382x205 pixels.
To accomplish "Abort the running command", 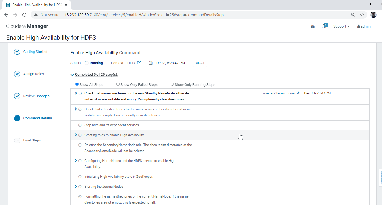I will (x=200, y=63).
